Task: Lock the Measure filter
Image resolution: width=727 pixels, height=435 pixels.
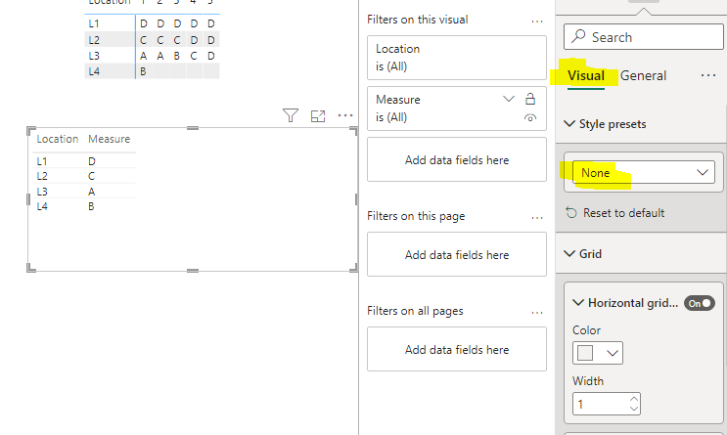Action: point(530,99)
